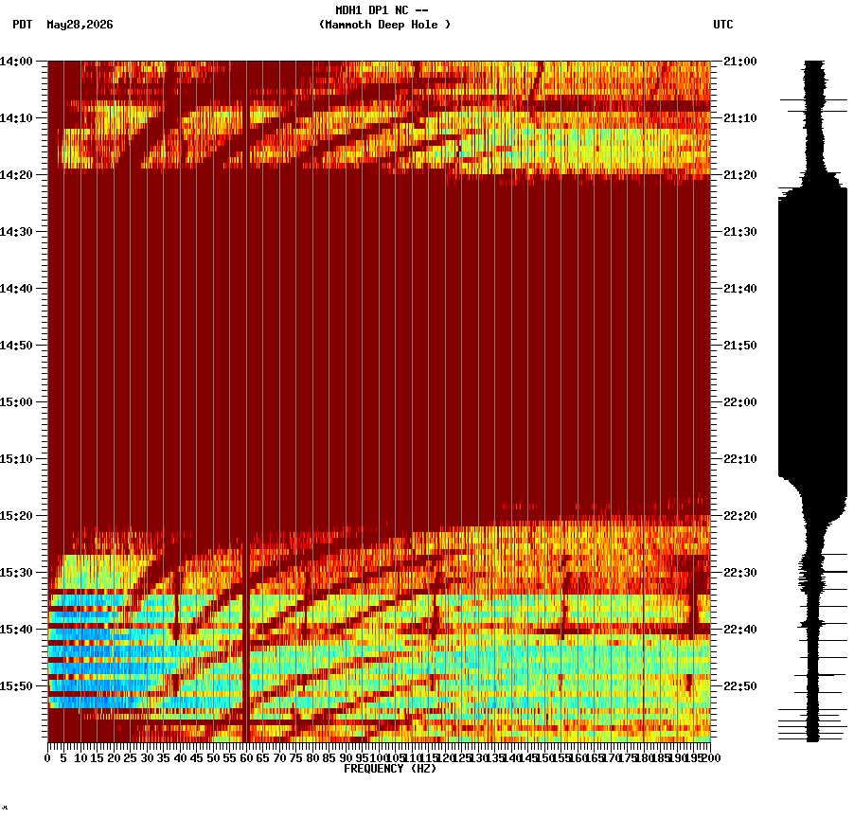Click the 22:30 UTC time label
854x818 pixels.
tap(740, 573)
